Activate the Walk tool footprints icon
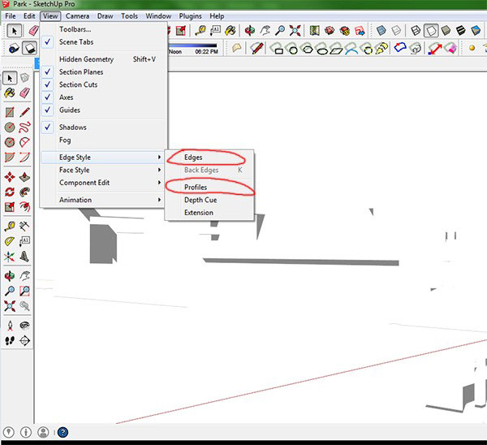The height and width of the screenshot is (445, 487). pos(10,340)
